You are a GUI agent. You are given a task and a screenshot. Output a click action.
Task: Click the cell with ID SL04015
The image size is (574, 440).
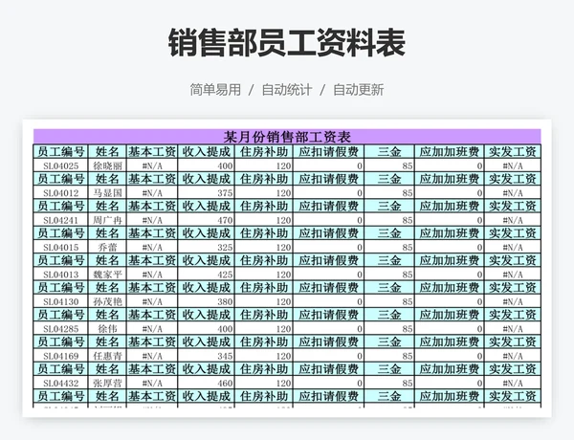click(61, 247)
